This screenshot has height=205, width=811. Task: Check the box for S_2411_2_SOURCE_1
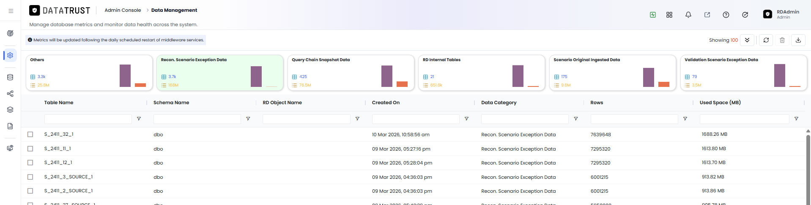30,191
